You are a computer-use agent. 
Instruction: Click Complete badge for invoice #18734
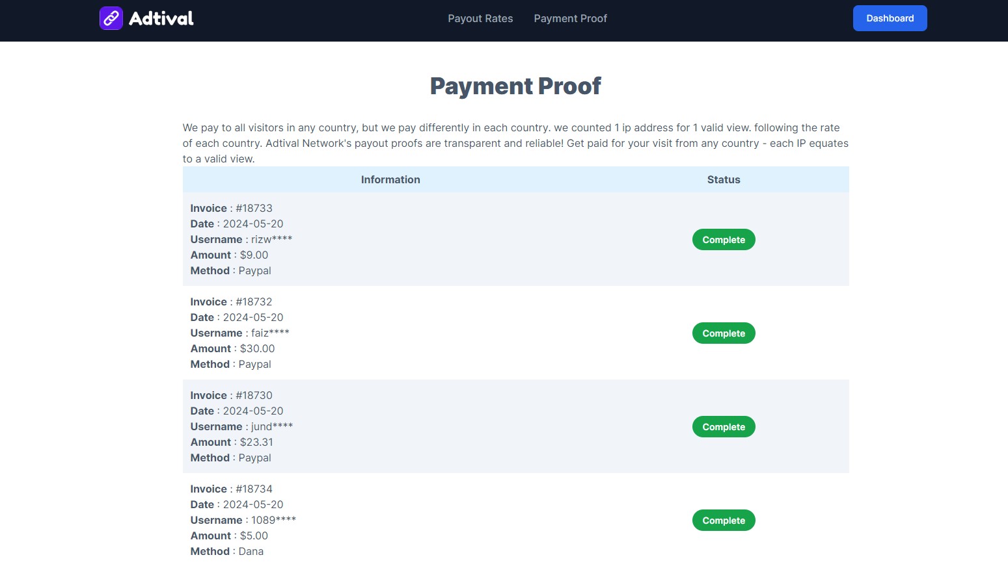[724, 521]
